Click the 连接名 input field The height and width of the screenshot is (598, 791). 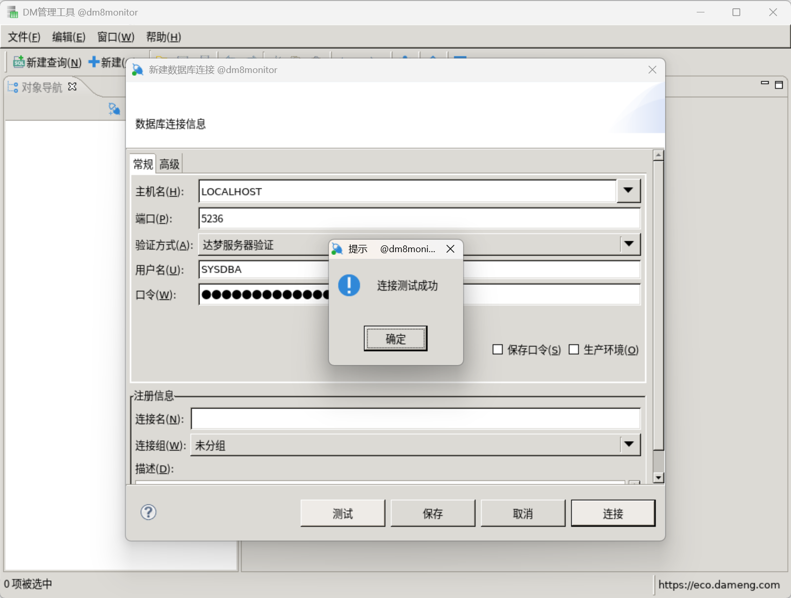[416, 418]
